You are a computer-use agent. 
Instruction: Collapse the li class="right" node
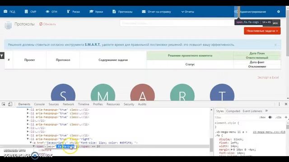point(28,139)
